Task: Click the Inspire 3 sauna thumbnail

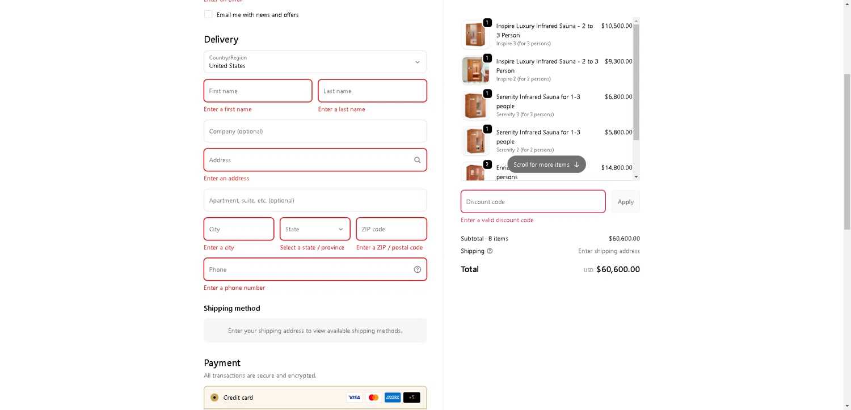Action: tap(475, 35)
